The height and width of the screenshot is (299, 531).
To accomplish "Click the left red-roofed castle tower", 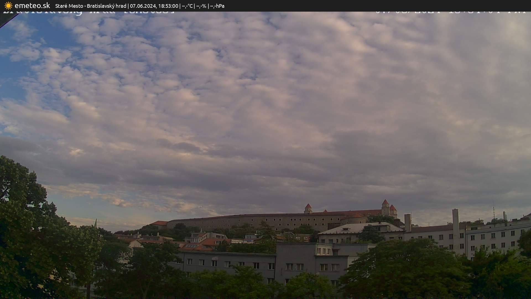I will point(308,208).
